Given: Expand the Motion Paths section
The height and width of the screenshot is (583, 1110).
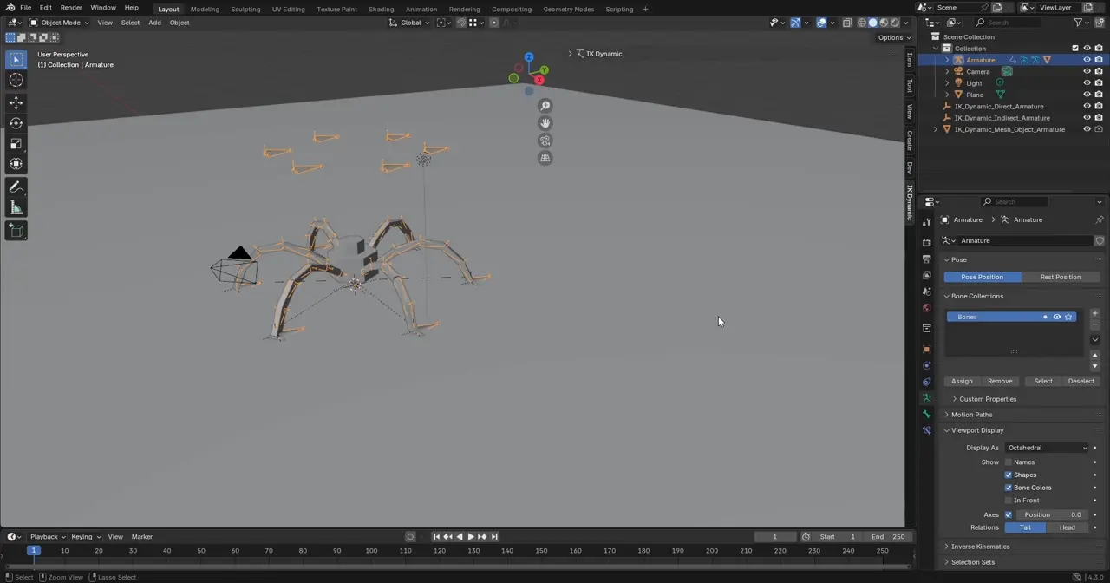Looking at the screenshot, I should [971, 415].
